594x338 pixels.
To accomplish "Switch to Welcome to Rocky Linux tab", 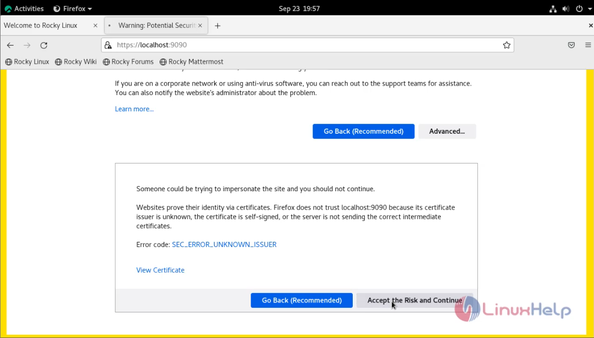I will point(51,25).
